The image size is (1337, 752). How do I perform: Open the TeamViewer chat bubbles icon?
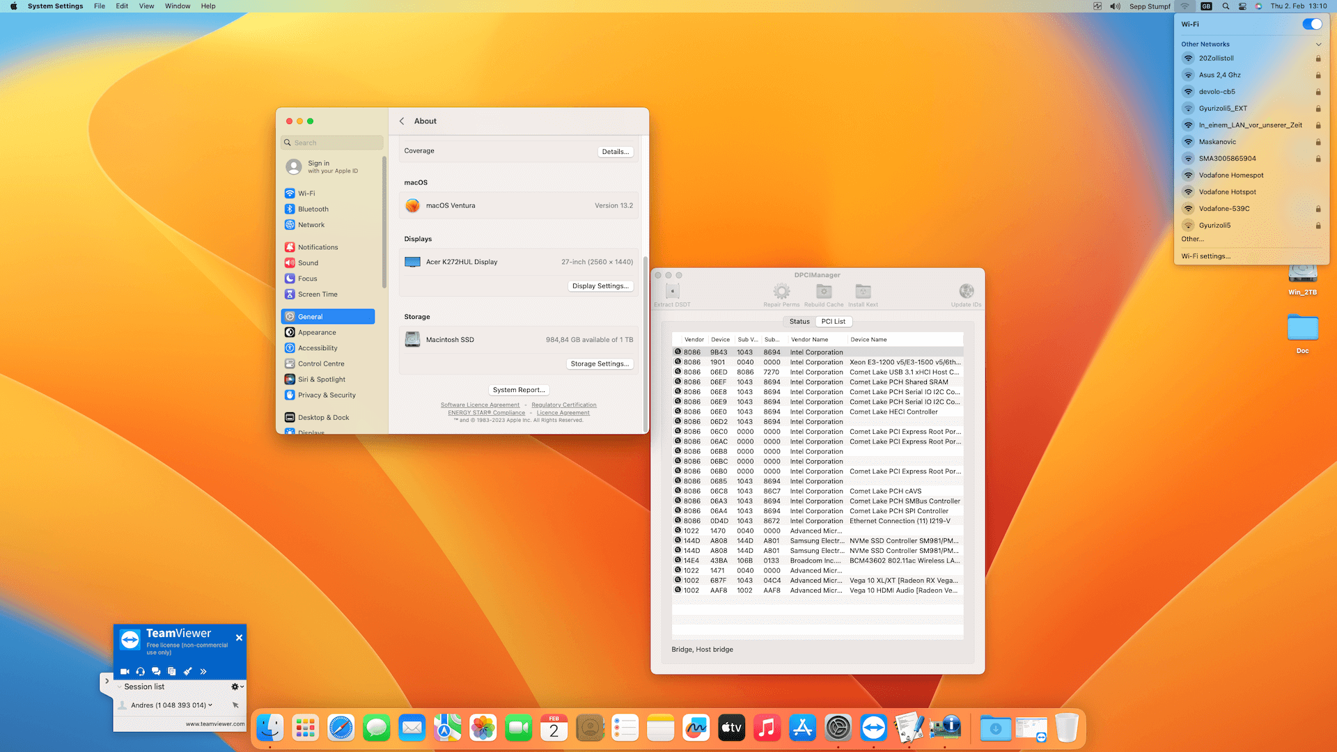(156, 671)
